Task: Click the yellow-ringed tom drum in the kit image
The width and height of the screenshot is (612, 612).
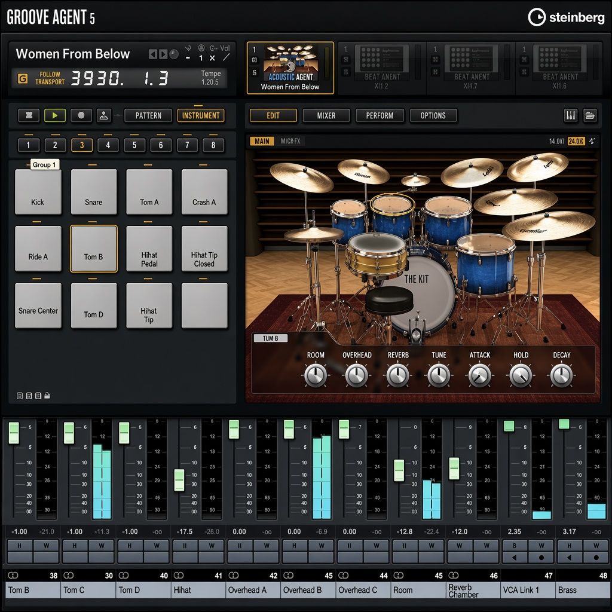Action: pyautogui.click(x=392, y=217)
